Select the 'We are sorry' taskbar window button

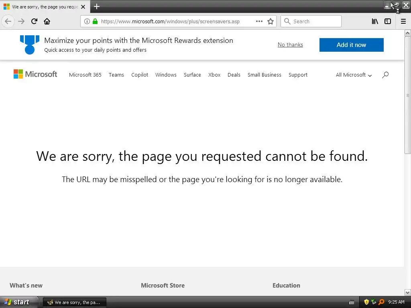[75, 302]
